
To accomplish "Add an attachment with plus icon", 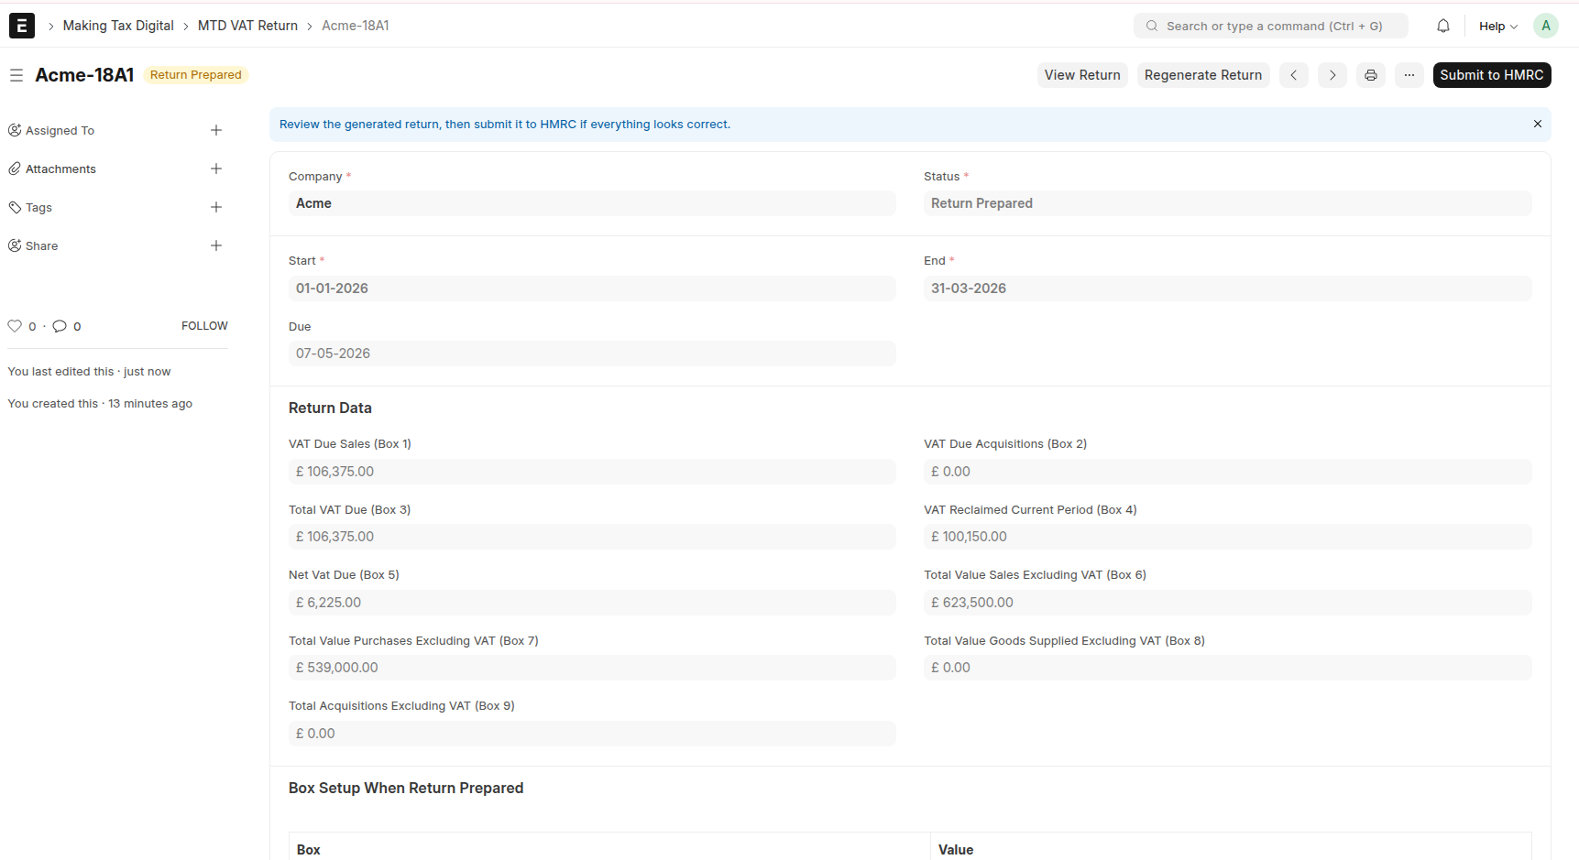I will click(x=216, y=169).
